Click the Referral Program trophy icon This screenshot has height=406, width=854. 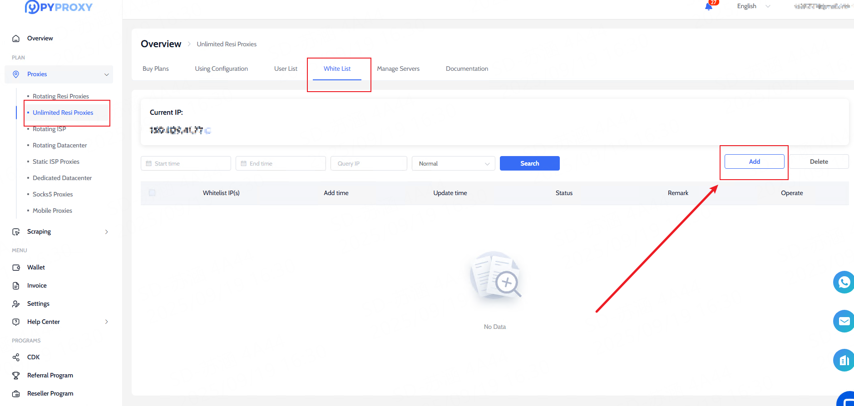click(x=16, y=376)
